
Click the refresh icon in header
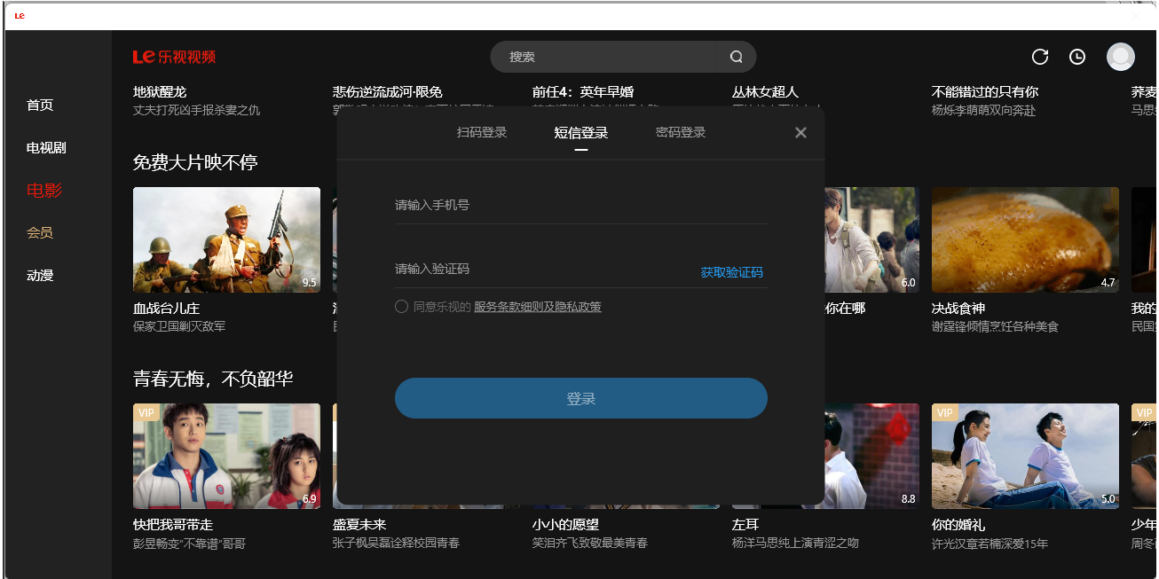pyautogui.click(x=1040, y=57)
